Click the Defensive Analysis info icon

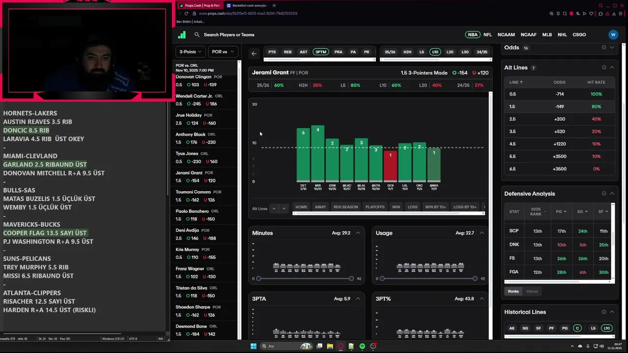[604, 194]
